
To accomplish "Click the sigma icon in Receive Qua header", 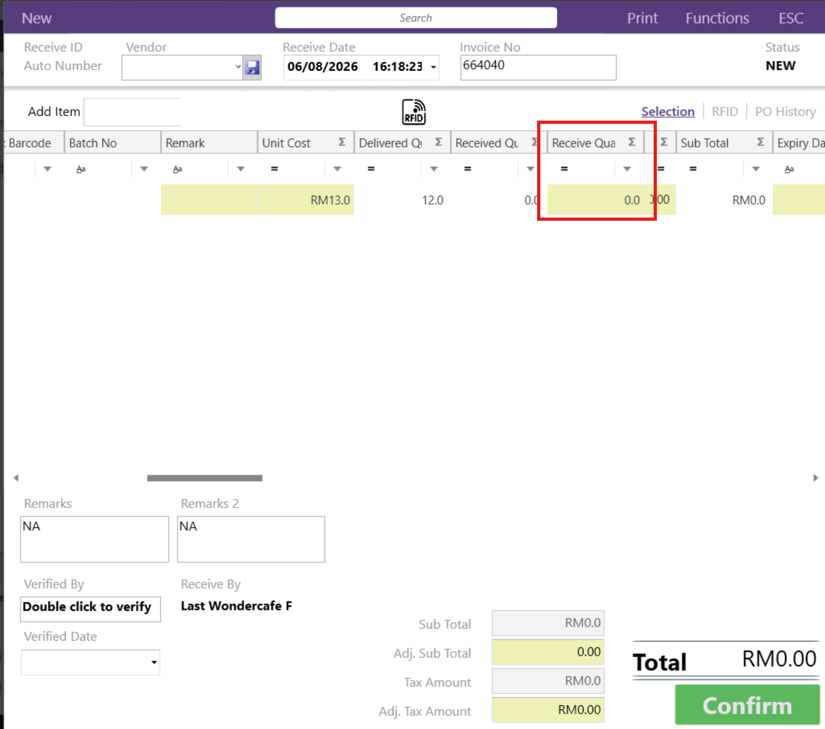I will pyautogui.click(x=632, y=142).
